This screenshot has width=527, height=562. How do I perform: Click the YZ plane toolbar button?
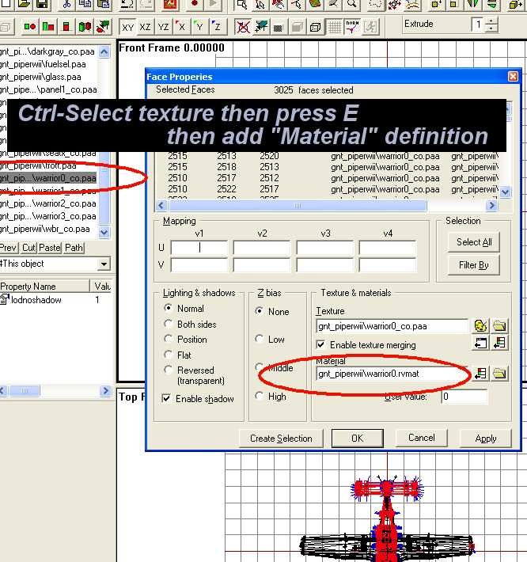pos(164,27)
